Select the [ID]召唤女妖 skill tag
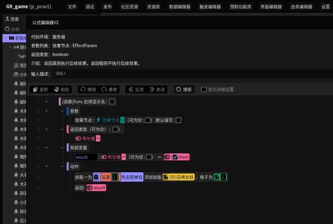The width and height of the screenshot is (333, 224). point(179,177)
